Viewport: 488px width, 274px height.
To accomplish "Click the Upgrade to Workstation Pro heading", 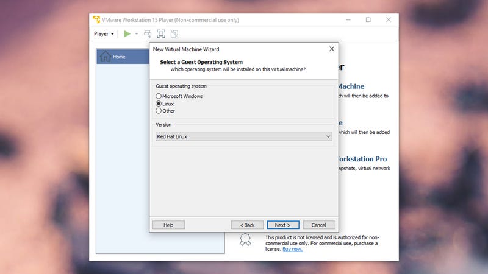I will tap(362, 159).
